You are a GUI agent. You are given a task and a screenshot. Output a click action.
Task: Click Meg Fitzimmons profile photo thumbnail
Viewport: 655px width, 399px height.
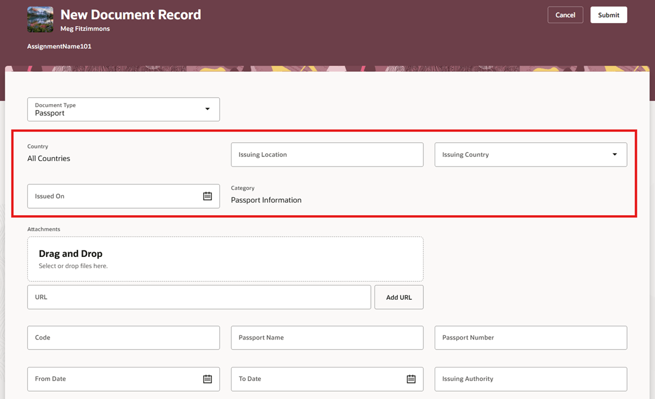pos(40,19)
